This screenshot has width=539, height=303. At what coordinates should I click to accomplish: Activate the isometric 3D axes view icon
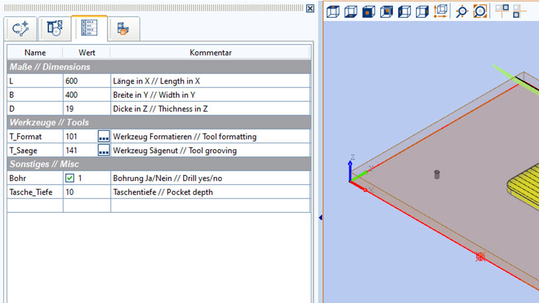tap(440, 11)
